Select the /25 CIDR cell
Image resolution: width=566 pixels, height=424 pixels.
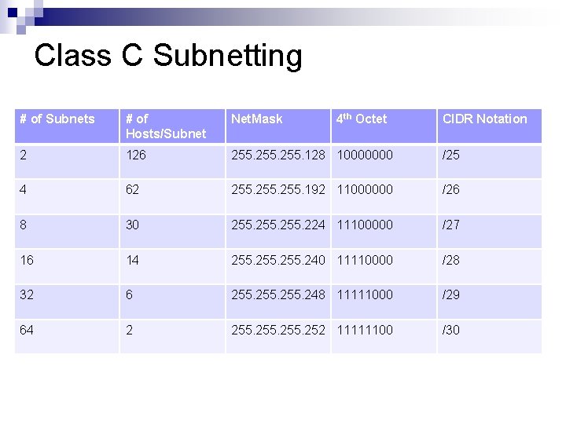point(451,155)
